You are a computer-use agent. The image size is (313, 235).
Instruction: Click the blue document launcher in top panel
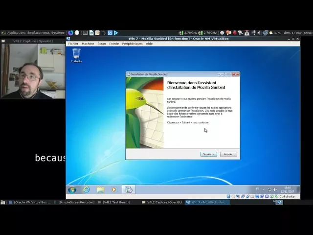91,33
